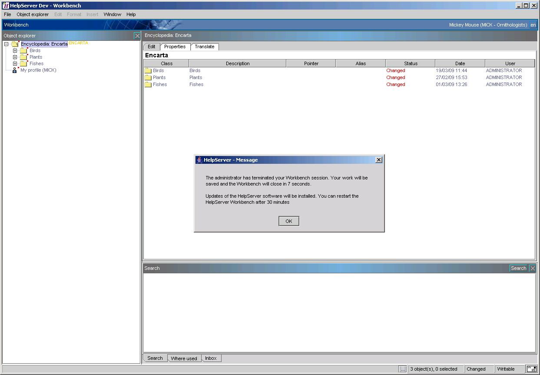Select the Fishes description link in the list
The height and width of the screenshot is (375, 540).
coord(196,84)
